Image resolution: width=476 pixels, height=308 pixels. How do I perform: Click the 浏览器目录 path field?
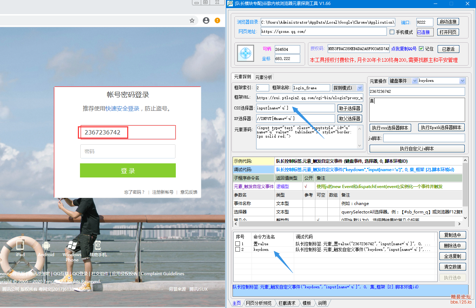(328, 22)
